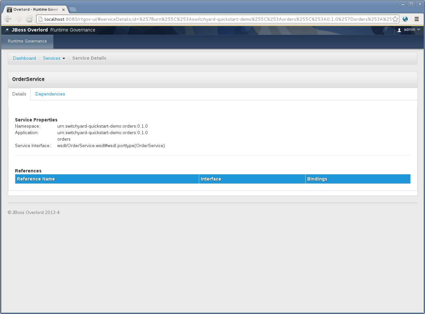Click the Bindings column header
Screen dimensions: 425x314
pyautogui.click(x=317, y=179)
